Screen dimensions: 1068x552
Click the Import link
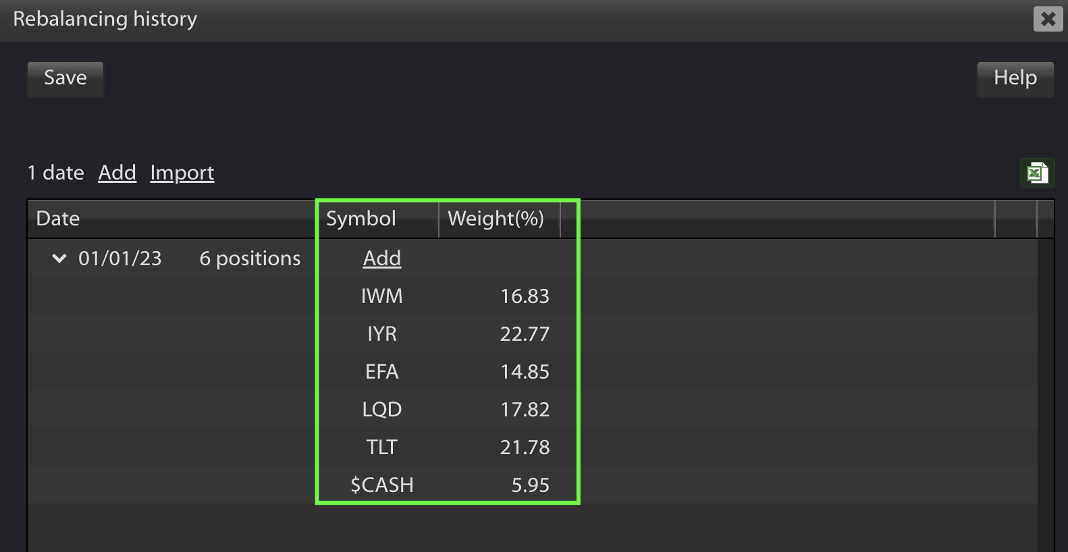(x=182, y=173)
